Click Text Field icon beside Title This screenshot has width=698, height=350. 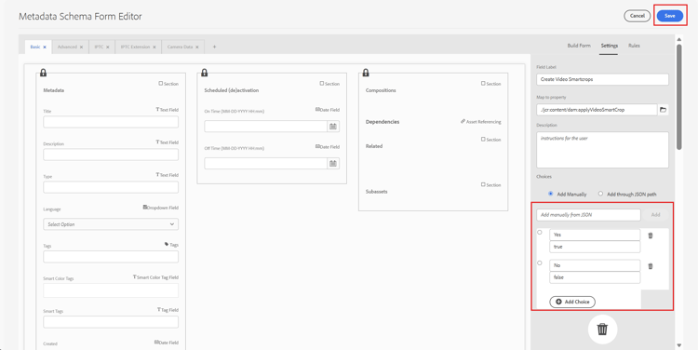pos(167,110)
